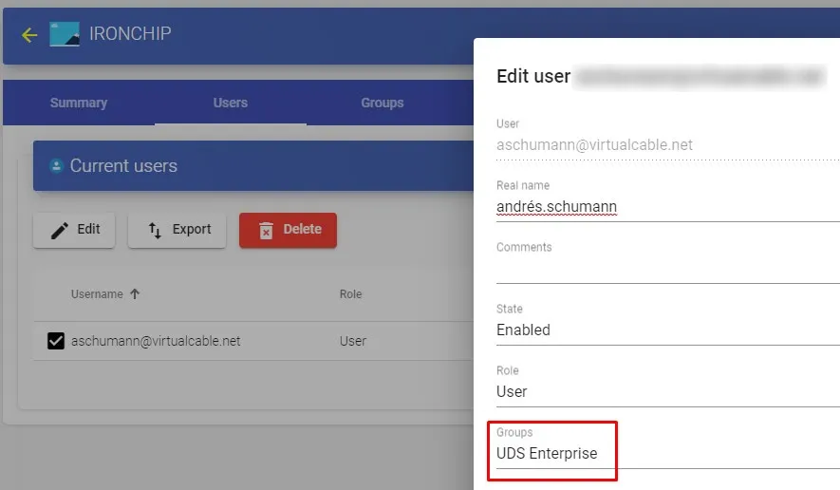840x490 pixels.
Task: Click the User role cell in table
Action: point(353,341)
